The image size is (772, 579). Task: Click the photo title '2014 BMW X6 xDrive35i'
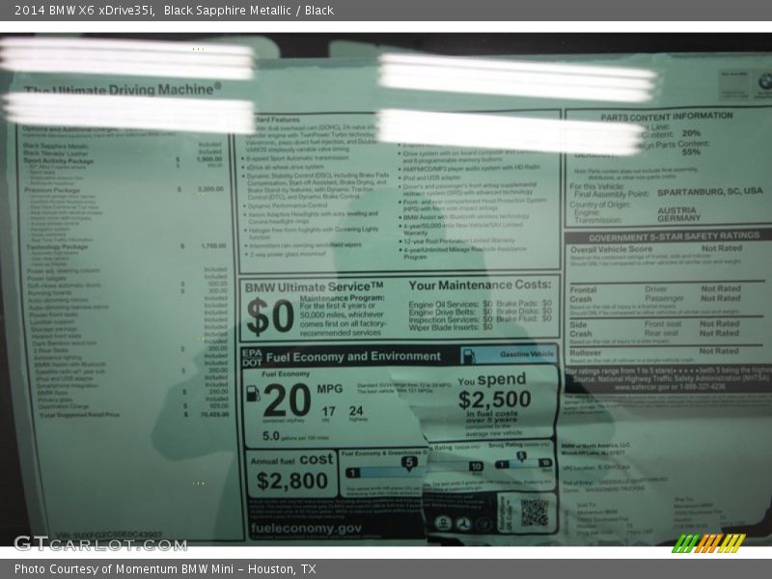84,11
